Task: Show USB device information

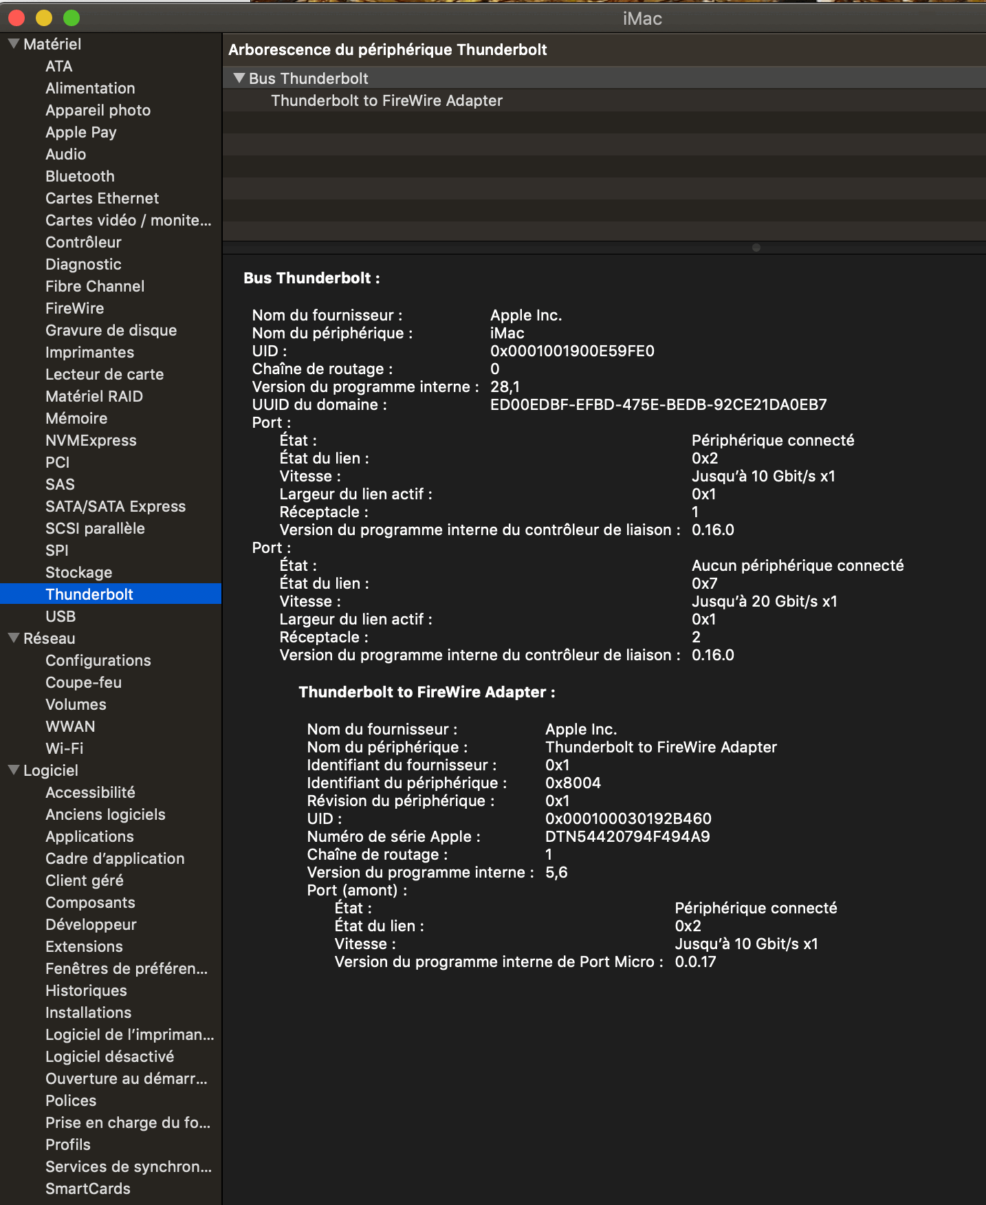Action: [x=61, y=616]
